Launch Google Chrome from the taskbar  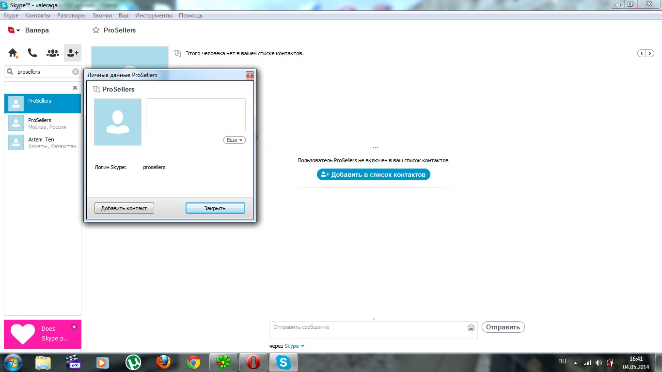coord(193,362)
